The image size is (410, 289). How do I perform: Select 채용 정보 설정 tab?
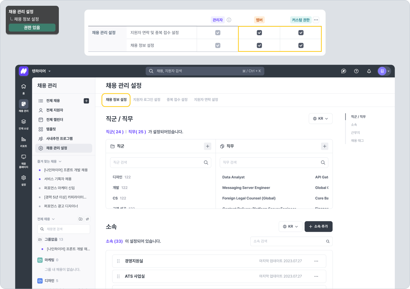pos(116,100)
